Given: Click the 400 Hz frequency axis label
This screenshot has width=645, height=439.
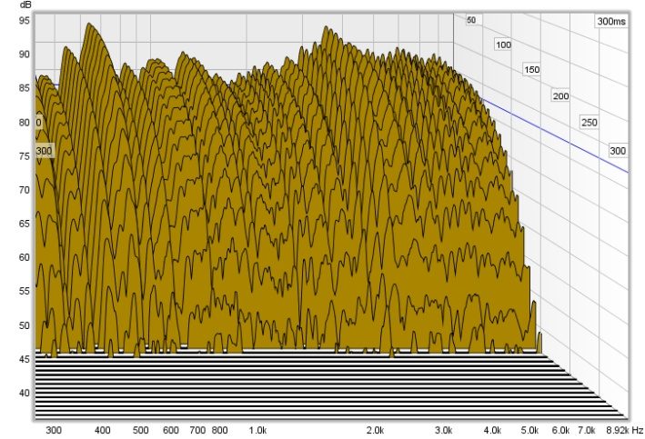Looking at the screenshot, I should (103, 431).
